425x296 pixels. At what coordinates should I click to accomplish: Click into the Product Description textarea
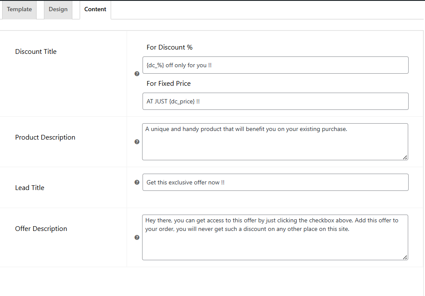pyautogui.click(x=275, y=142)
